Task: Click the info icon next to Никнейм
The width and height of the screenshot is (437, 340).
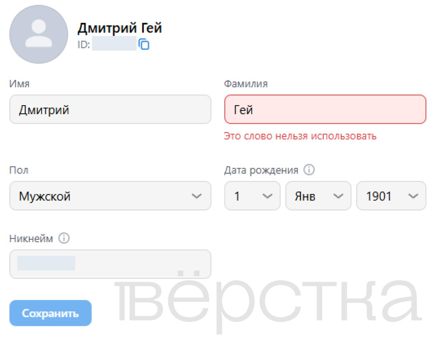Action: click(64, 238)
